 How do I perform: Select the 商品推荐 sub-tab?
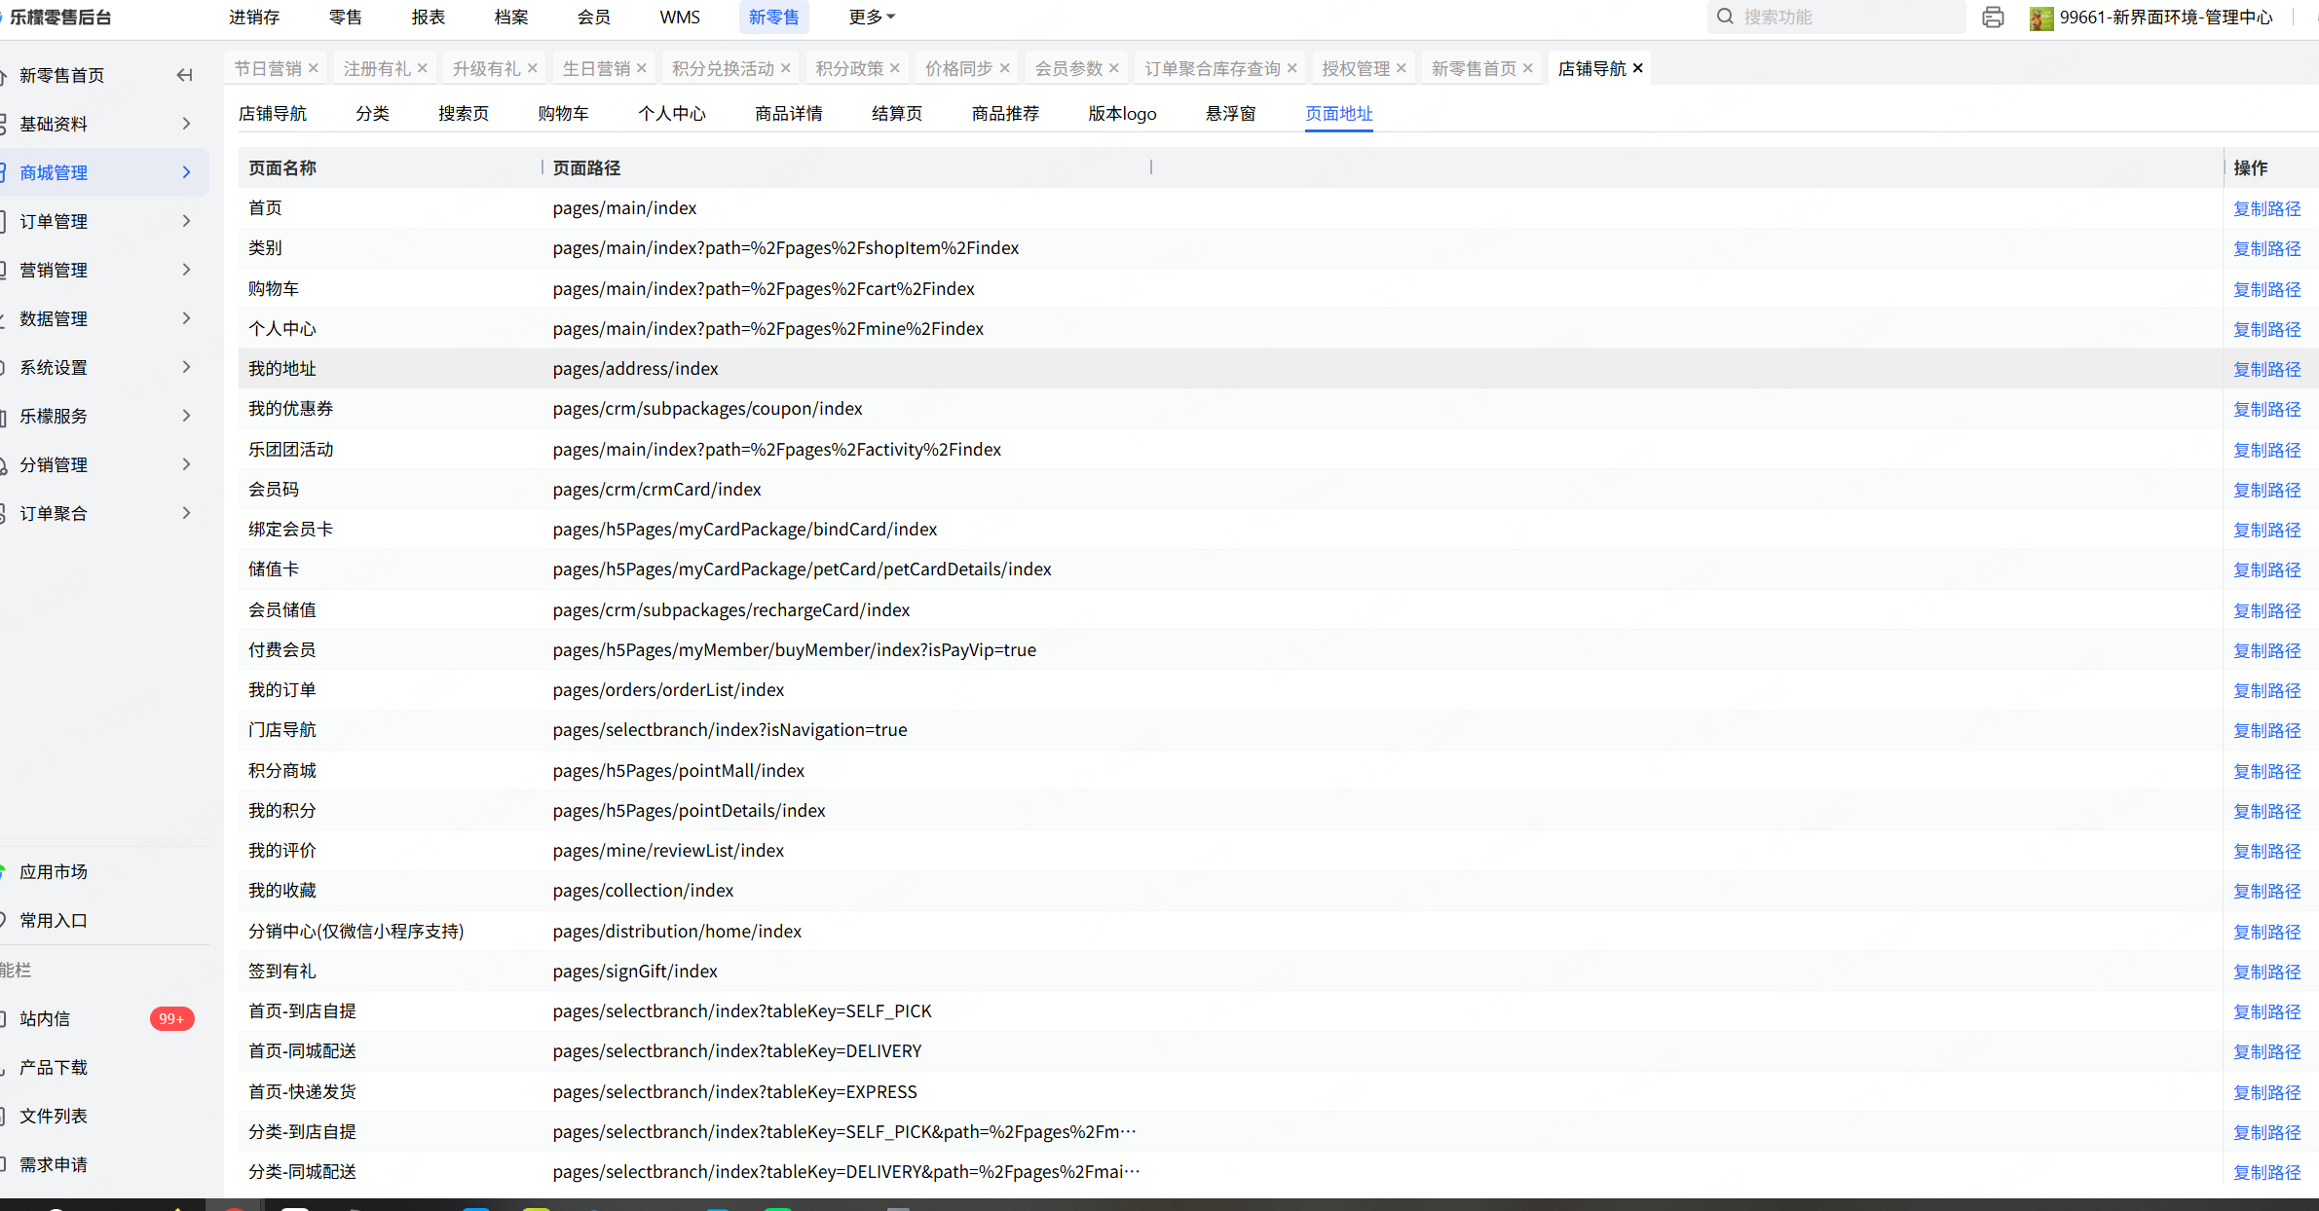(1005, 113)
